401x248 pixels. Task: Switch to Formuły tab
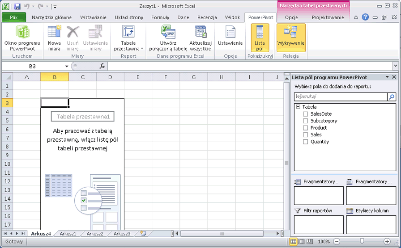[160, 17]
